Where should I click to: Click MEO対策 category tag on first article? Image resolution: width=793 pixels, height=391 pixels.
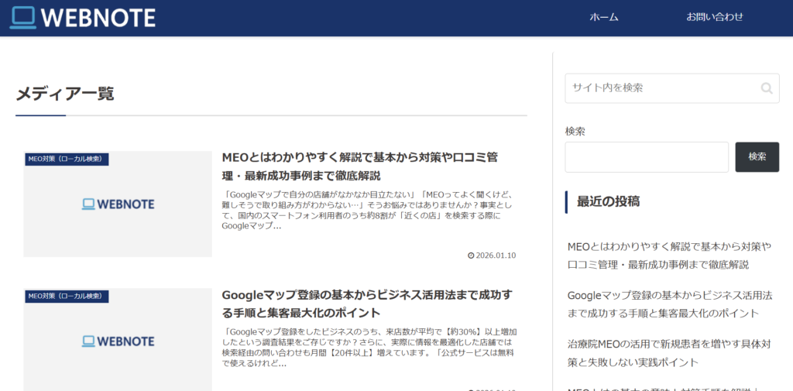coord(66,159)
